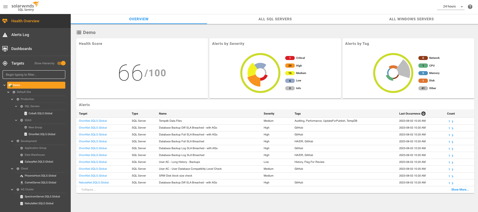Select the Demo target in tree

(x=36, y=85)
